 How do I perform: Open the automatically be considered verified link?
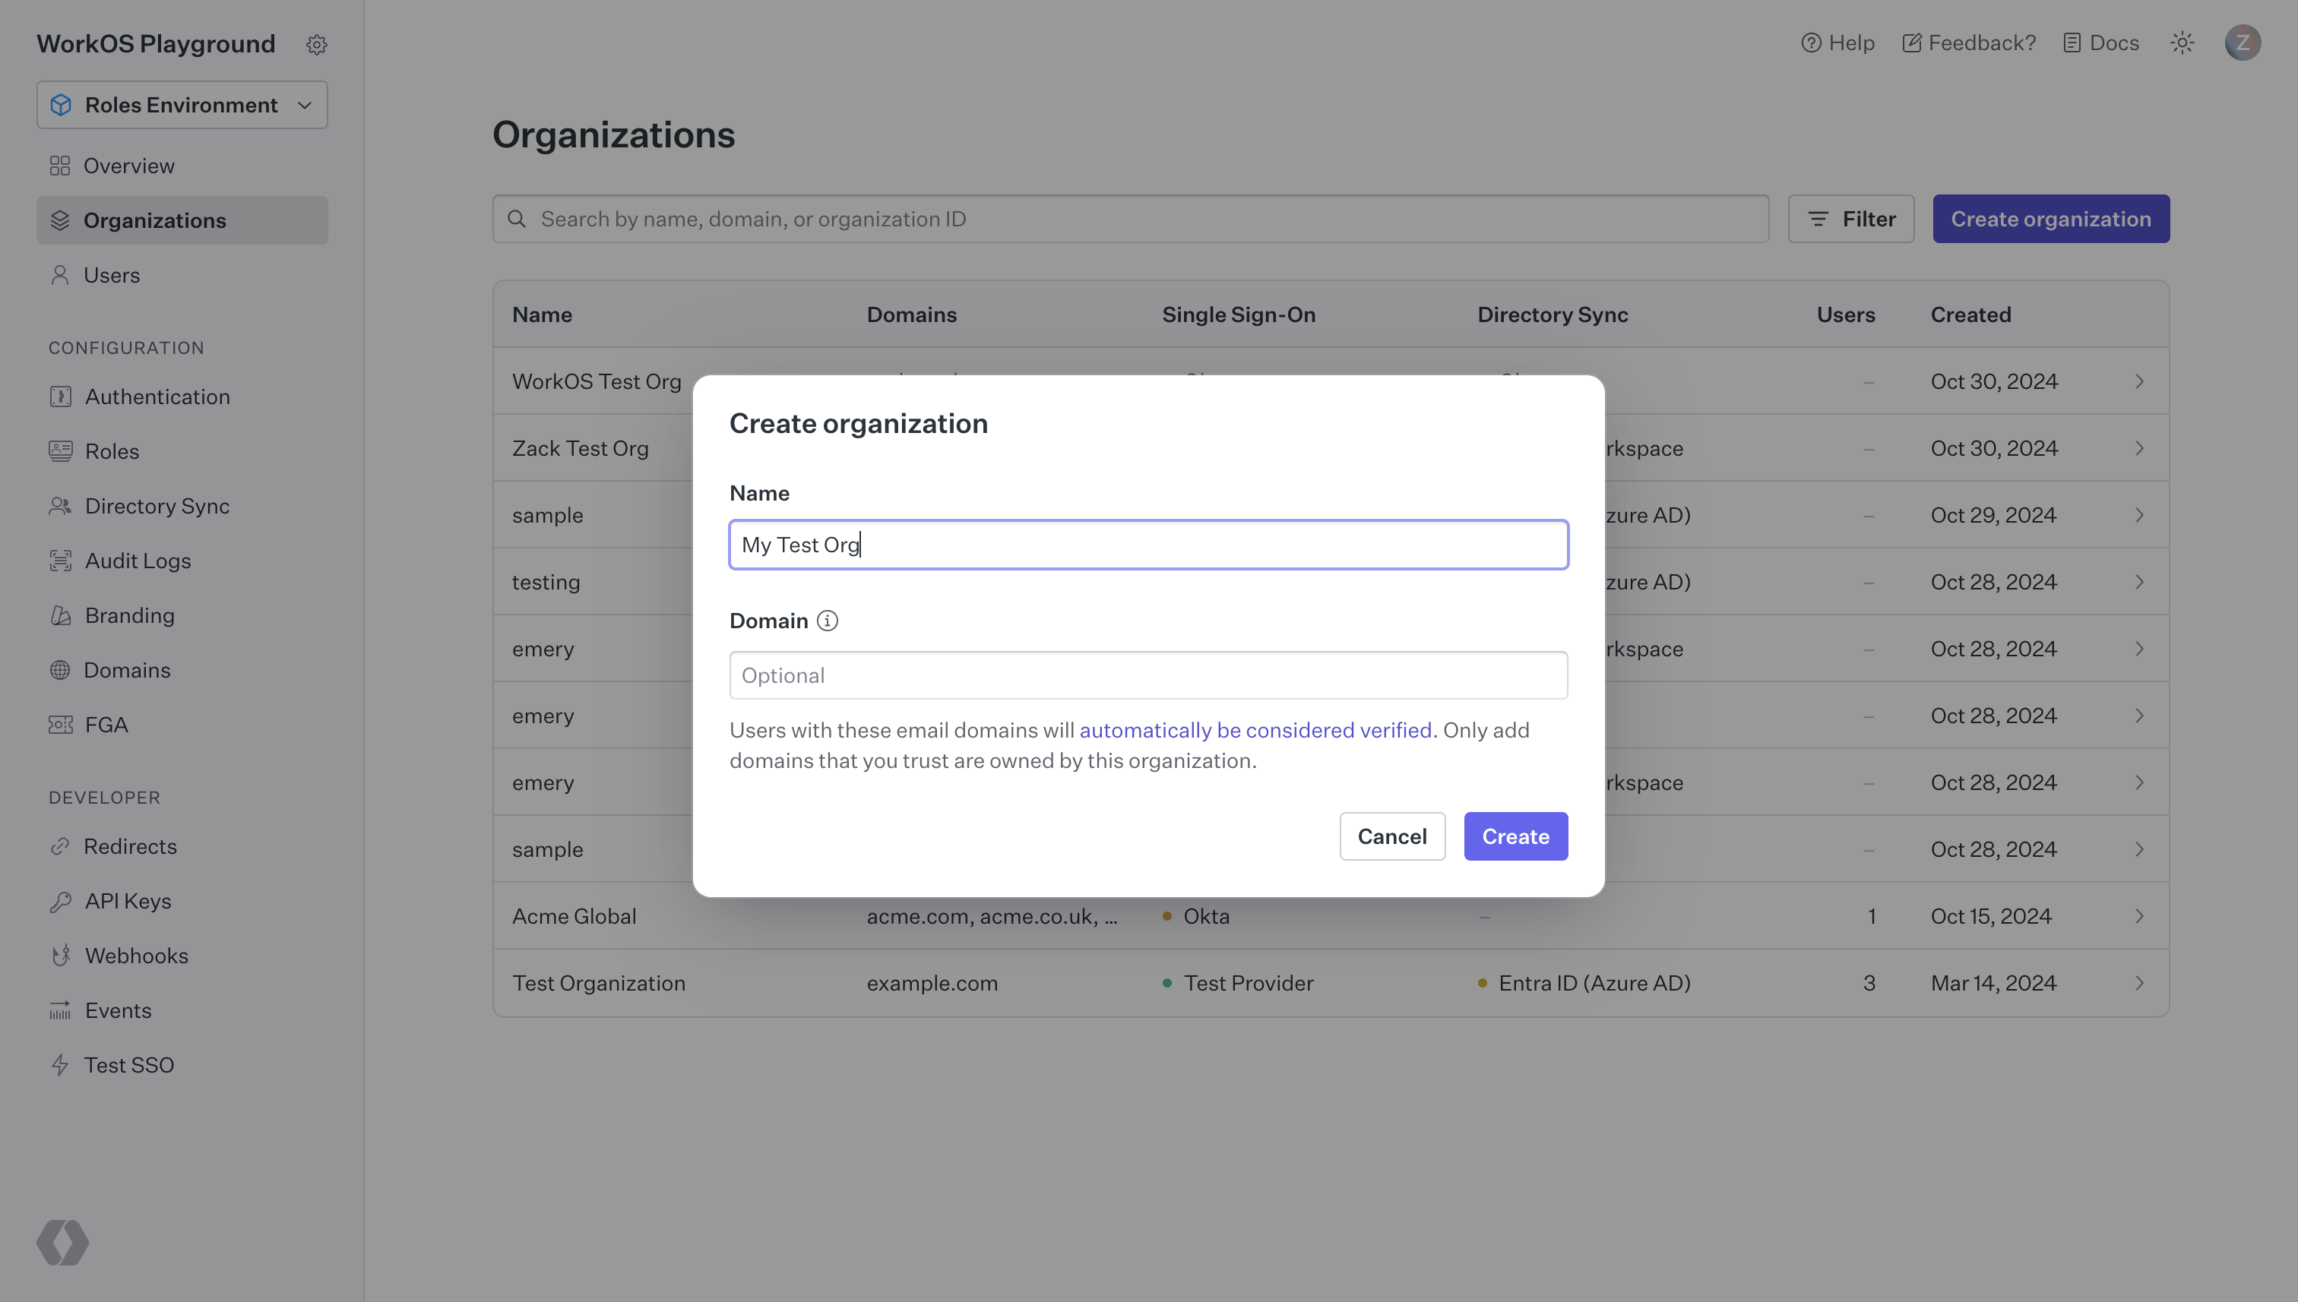click(1256, 730)
